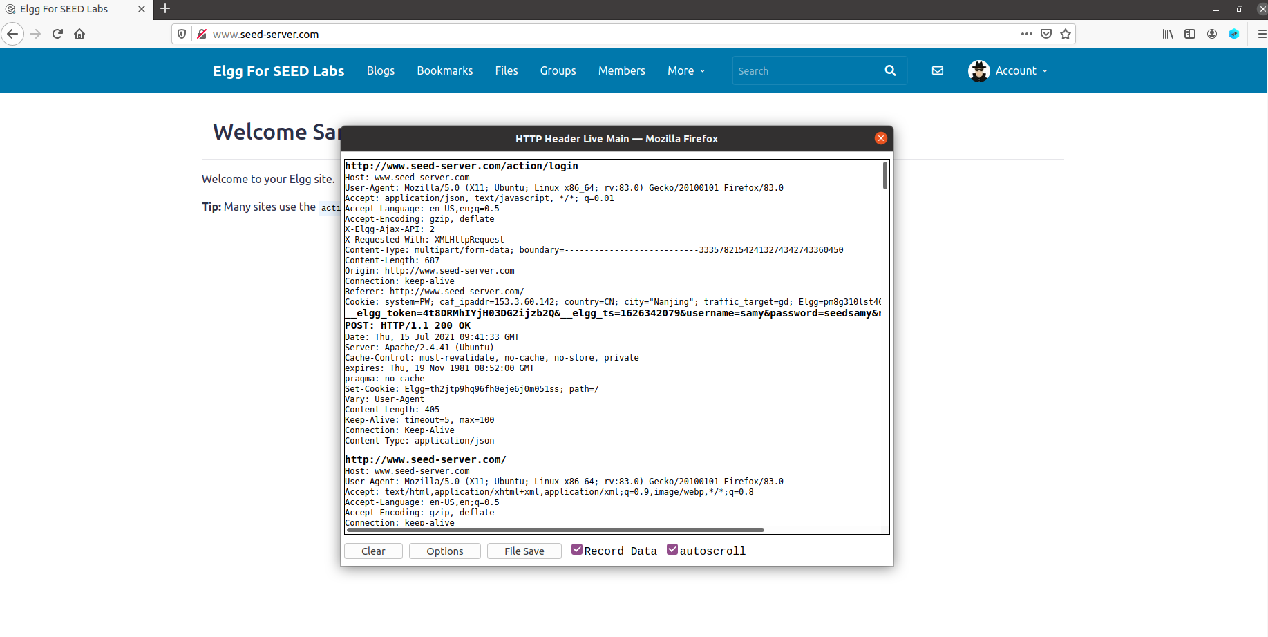Click the Cookie request header line
The image size is (1268, 637).
pos(613,302)
